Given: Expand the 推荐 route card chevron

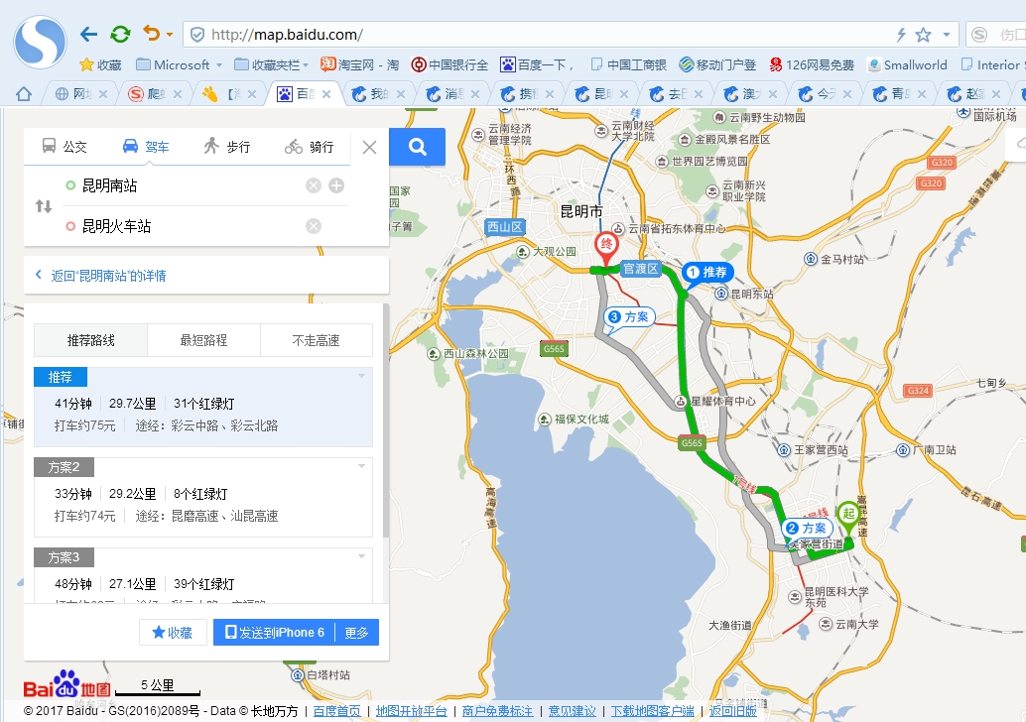Looking at the screenshot, I should (x=361, y=376).
